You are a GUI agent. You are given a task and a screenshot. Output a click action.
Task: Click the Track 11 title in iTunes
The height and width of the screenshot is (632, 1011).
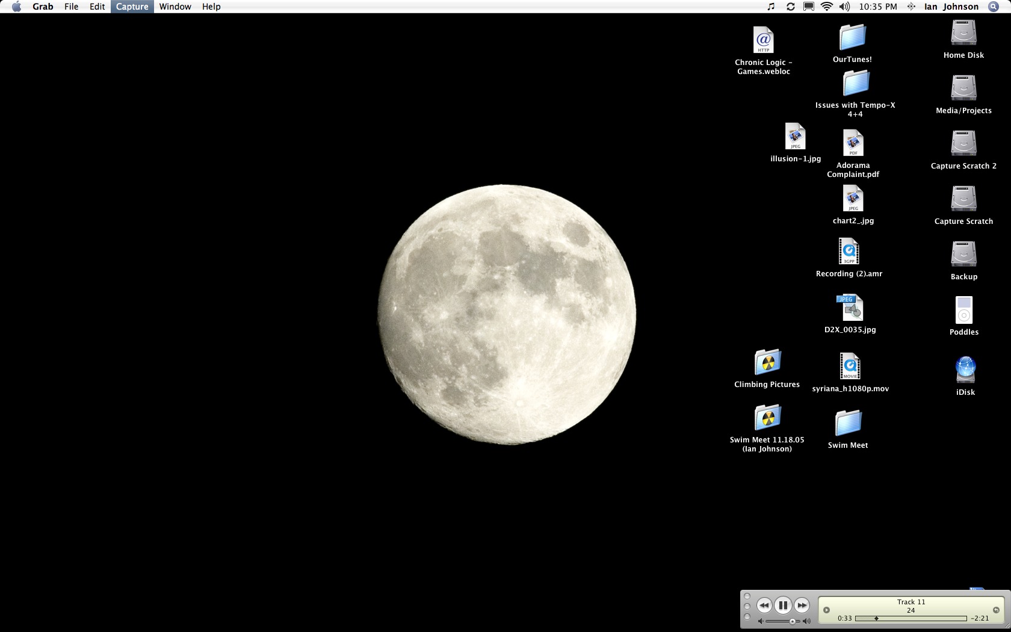pyautogui.click(x=911, y=602)
